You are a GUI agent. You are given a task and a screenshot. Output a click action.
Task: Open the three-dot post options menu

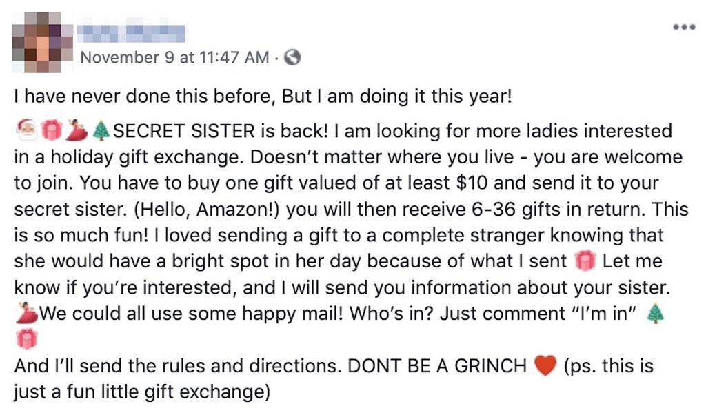[682, 29]
